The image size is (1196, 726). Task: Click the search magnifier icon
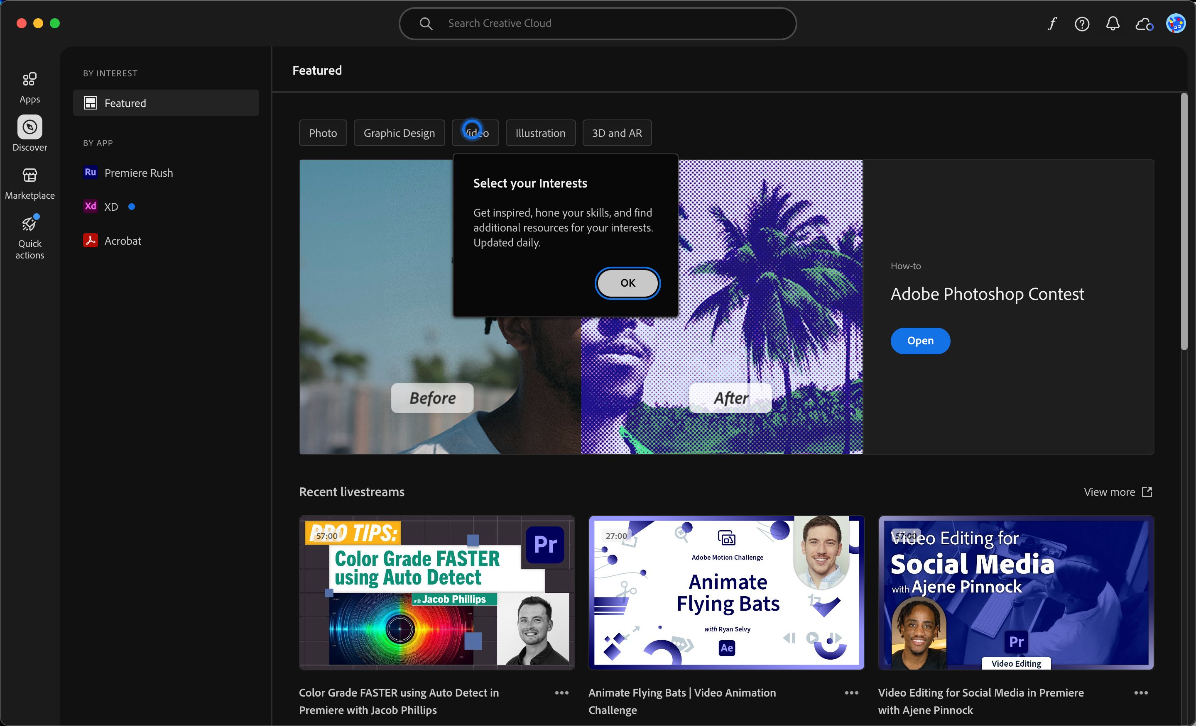click(426, 23)
